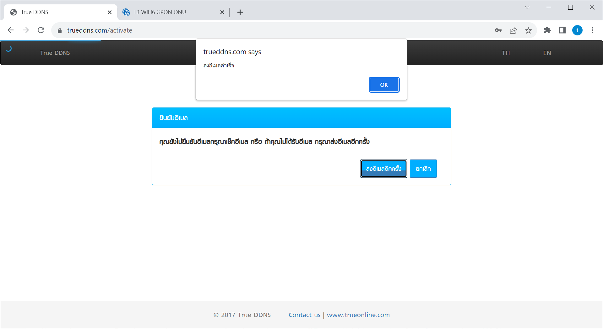603x329 pixels.
Task: Close the True DDNS tab
Action: point(110,12)
